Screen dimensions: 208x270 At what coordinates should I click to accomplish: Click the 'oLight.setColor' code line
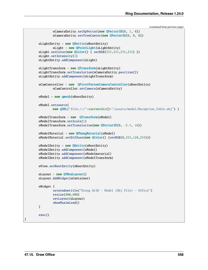(x=89, y=52)
